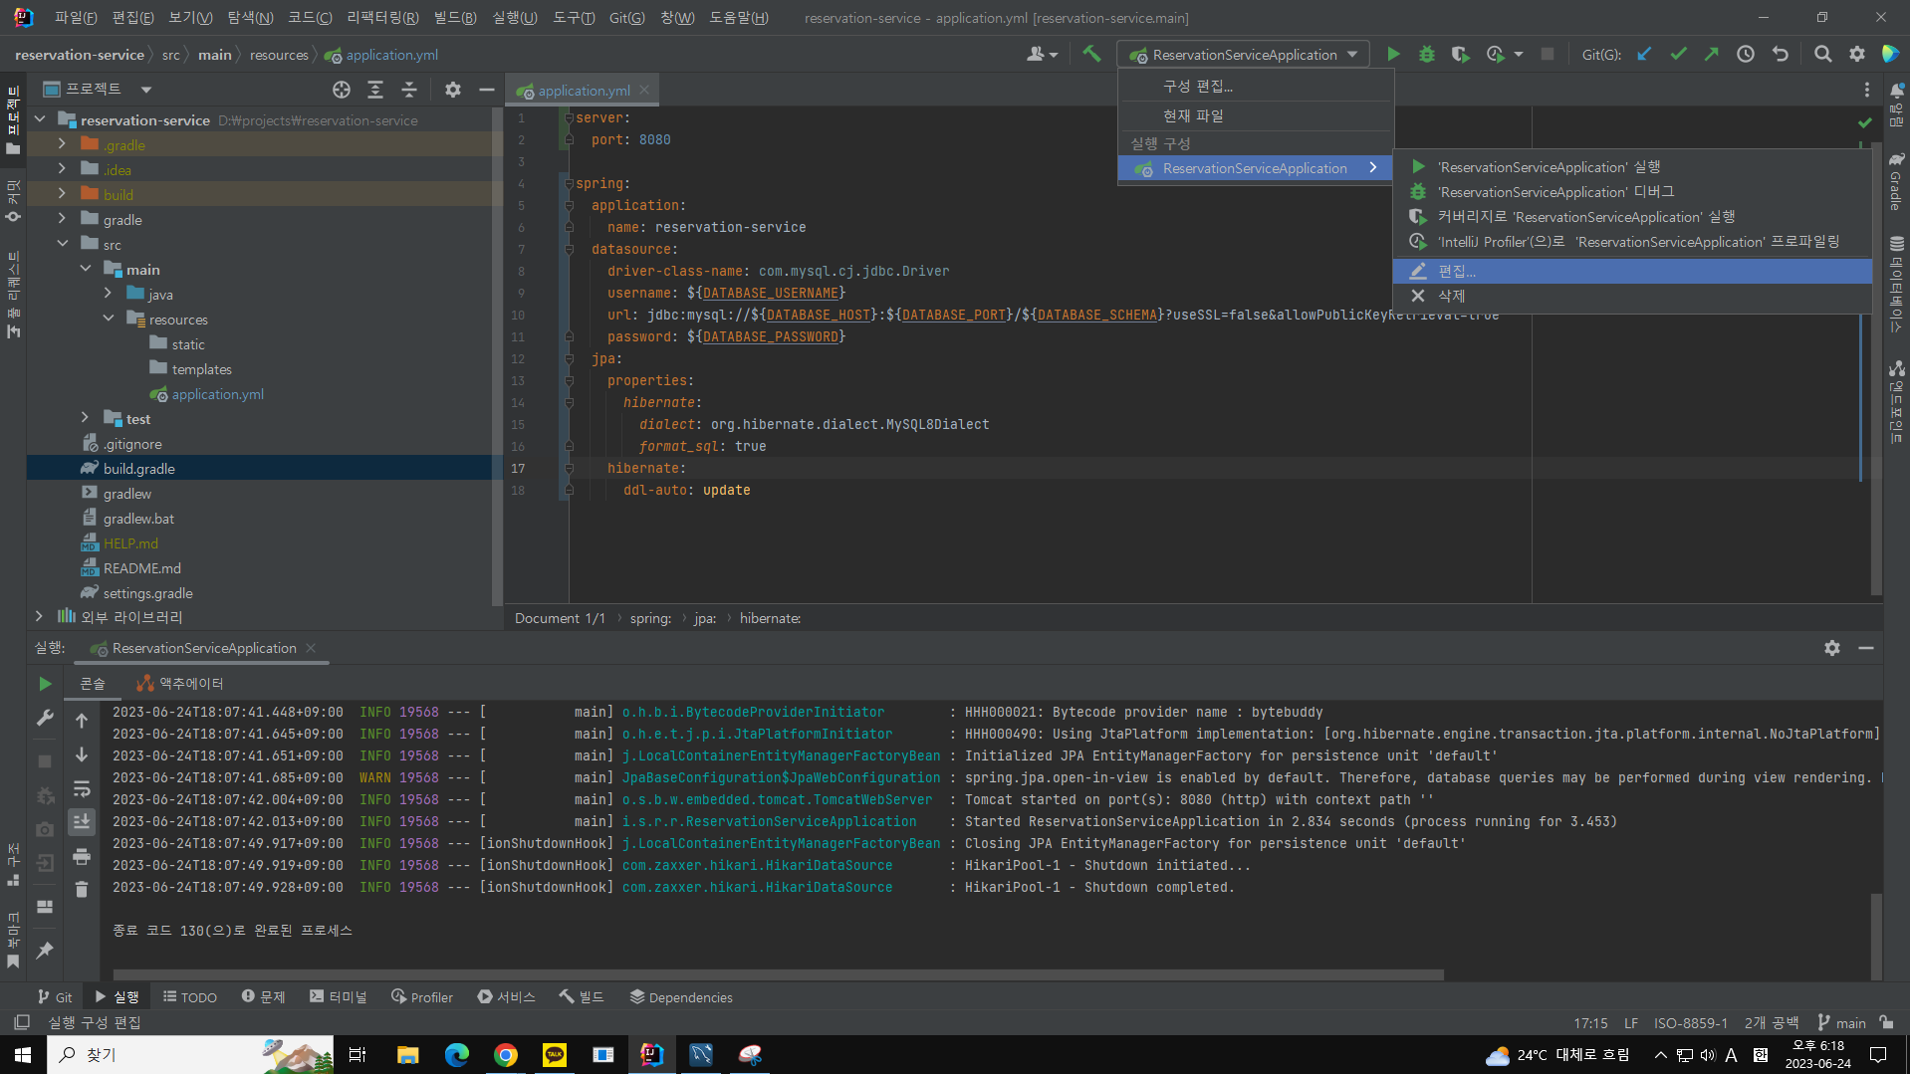This screenshot has height=1074, width=1910.
Task: Open build.gradle file in tree
Action: point(139,468)
